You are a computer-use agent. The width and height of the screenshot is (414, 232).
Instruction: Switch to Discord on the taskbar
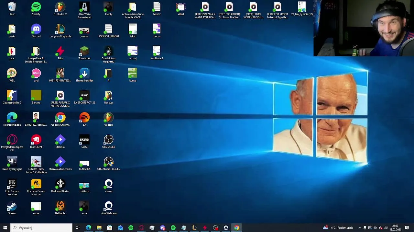click(163, 228)
